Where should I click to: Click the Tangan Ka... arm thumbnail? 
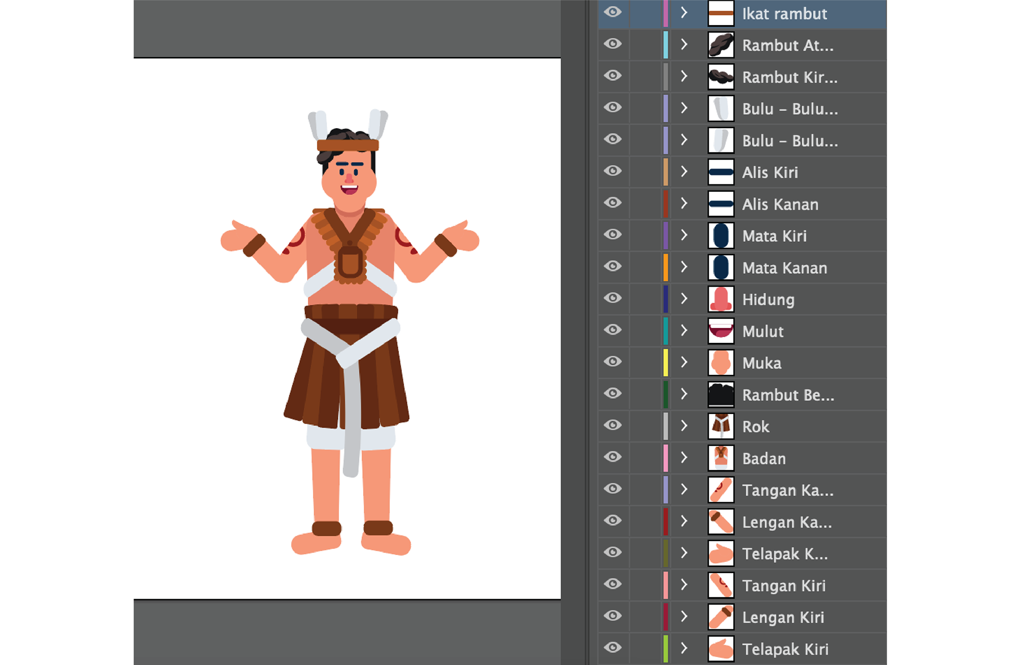(x=721, y=490)
